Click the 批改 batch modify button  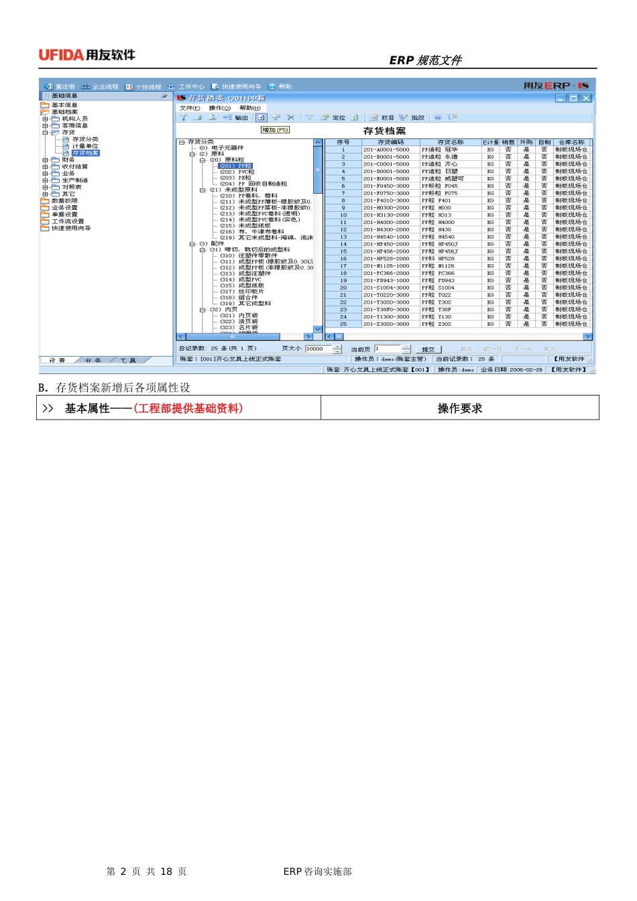[x=412, y=117]
